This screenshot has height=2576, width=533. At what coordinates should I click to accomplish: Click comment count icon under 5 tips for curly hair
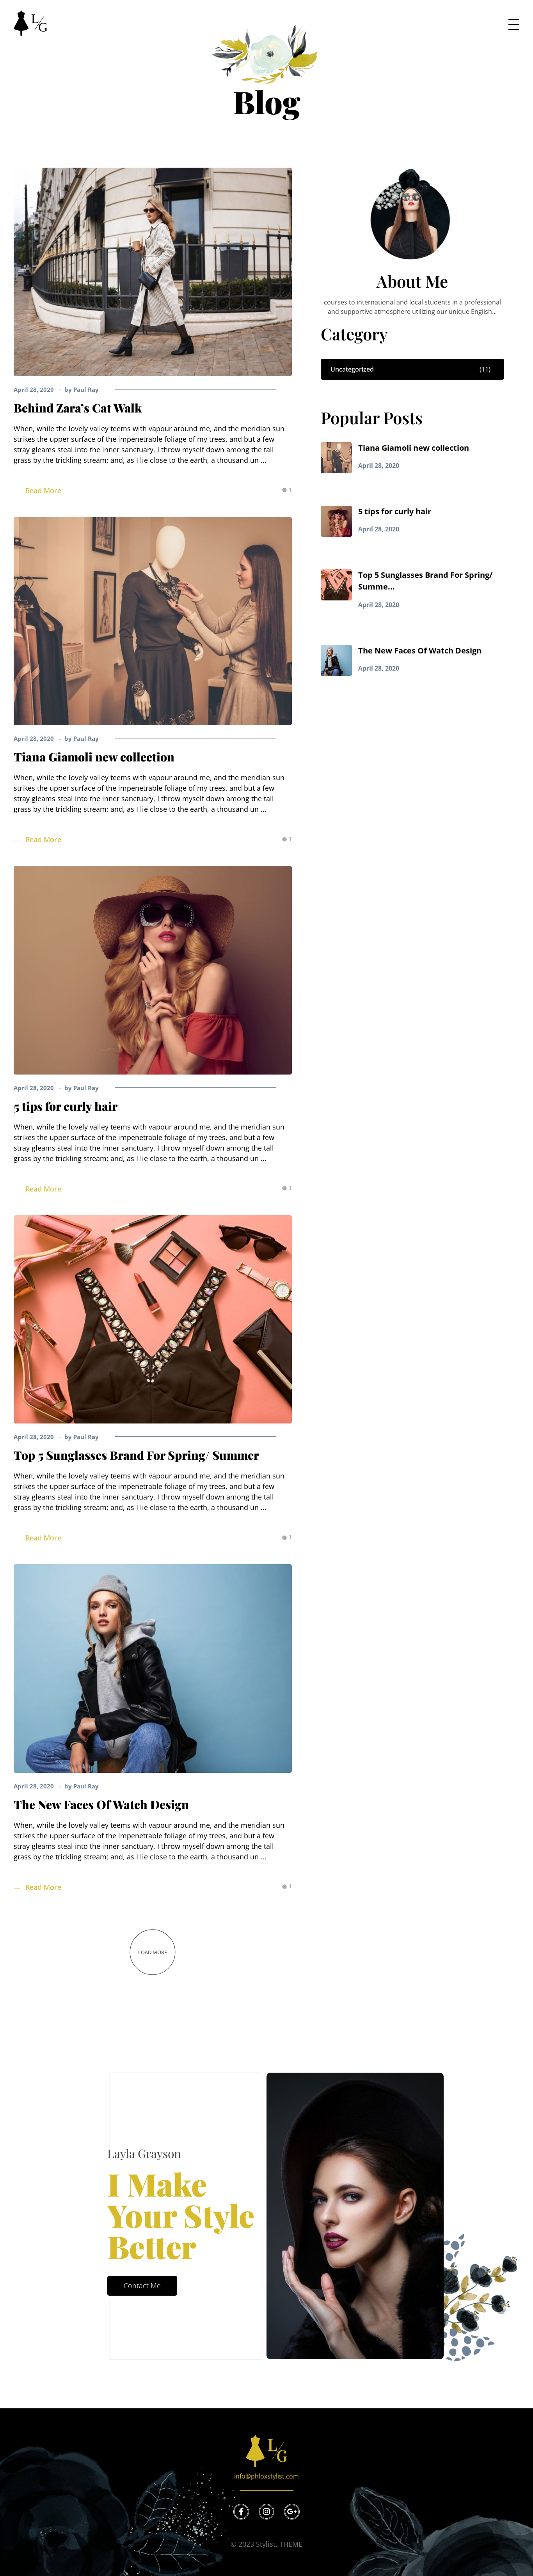click(x=286, y=1188)
